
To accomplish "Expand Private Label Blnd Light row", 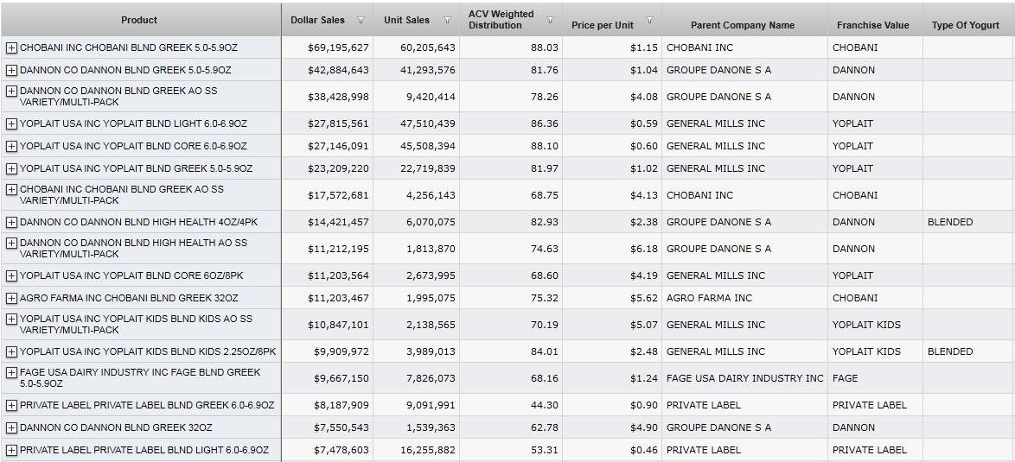I will [11, 450].
